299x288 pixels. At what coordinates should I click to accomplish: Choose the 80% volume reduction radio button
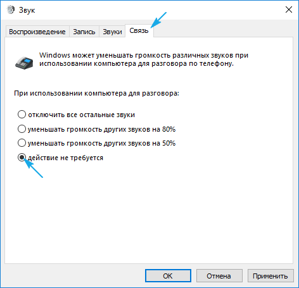point(22,129)
